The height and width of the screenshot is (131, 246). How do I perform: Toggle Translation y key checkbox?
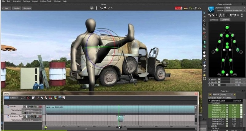[241, 108]
